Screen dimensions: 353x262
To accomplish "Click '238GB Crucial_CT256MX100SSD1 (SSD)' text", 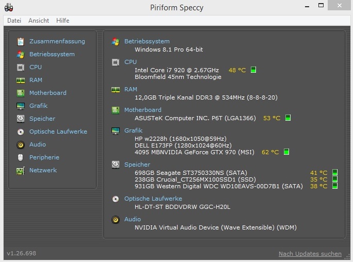I will pos(195,179).
